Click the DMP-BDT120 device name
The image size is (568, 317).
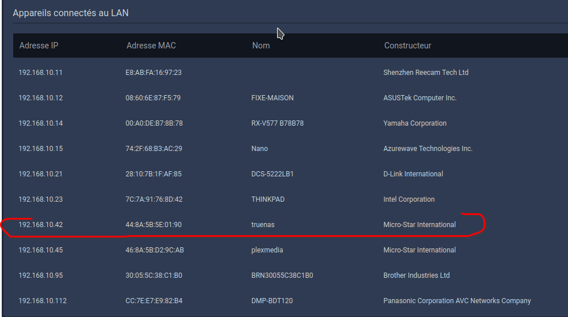point(272,300)
